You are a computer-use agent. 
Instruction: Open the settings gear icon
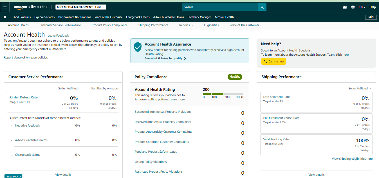[x=353, y=7]
